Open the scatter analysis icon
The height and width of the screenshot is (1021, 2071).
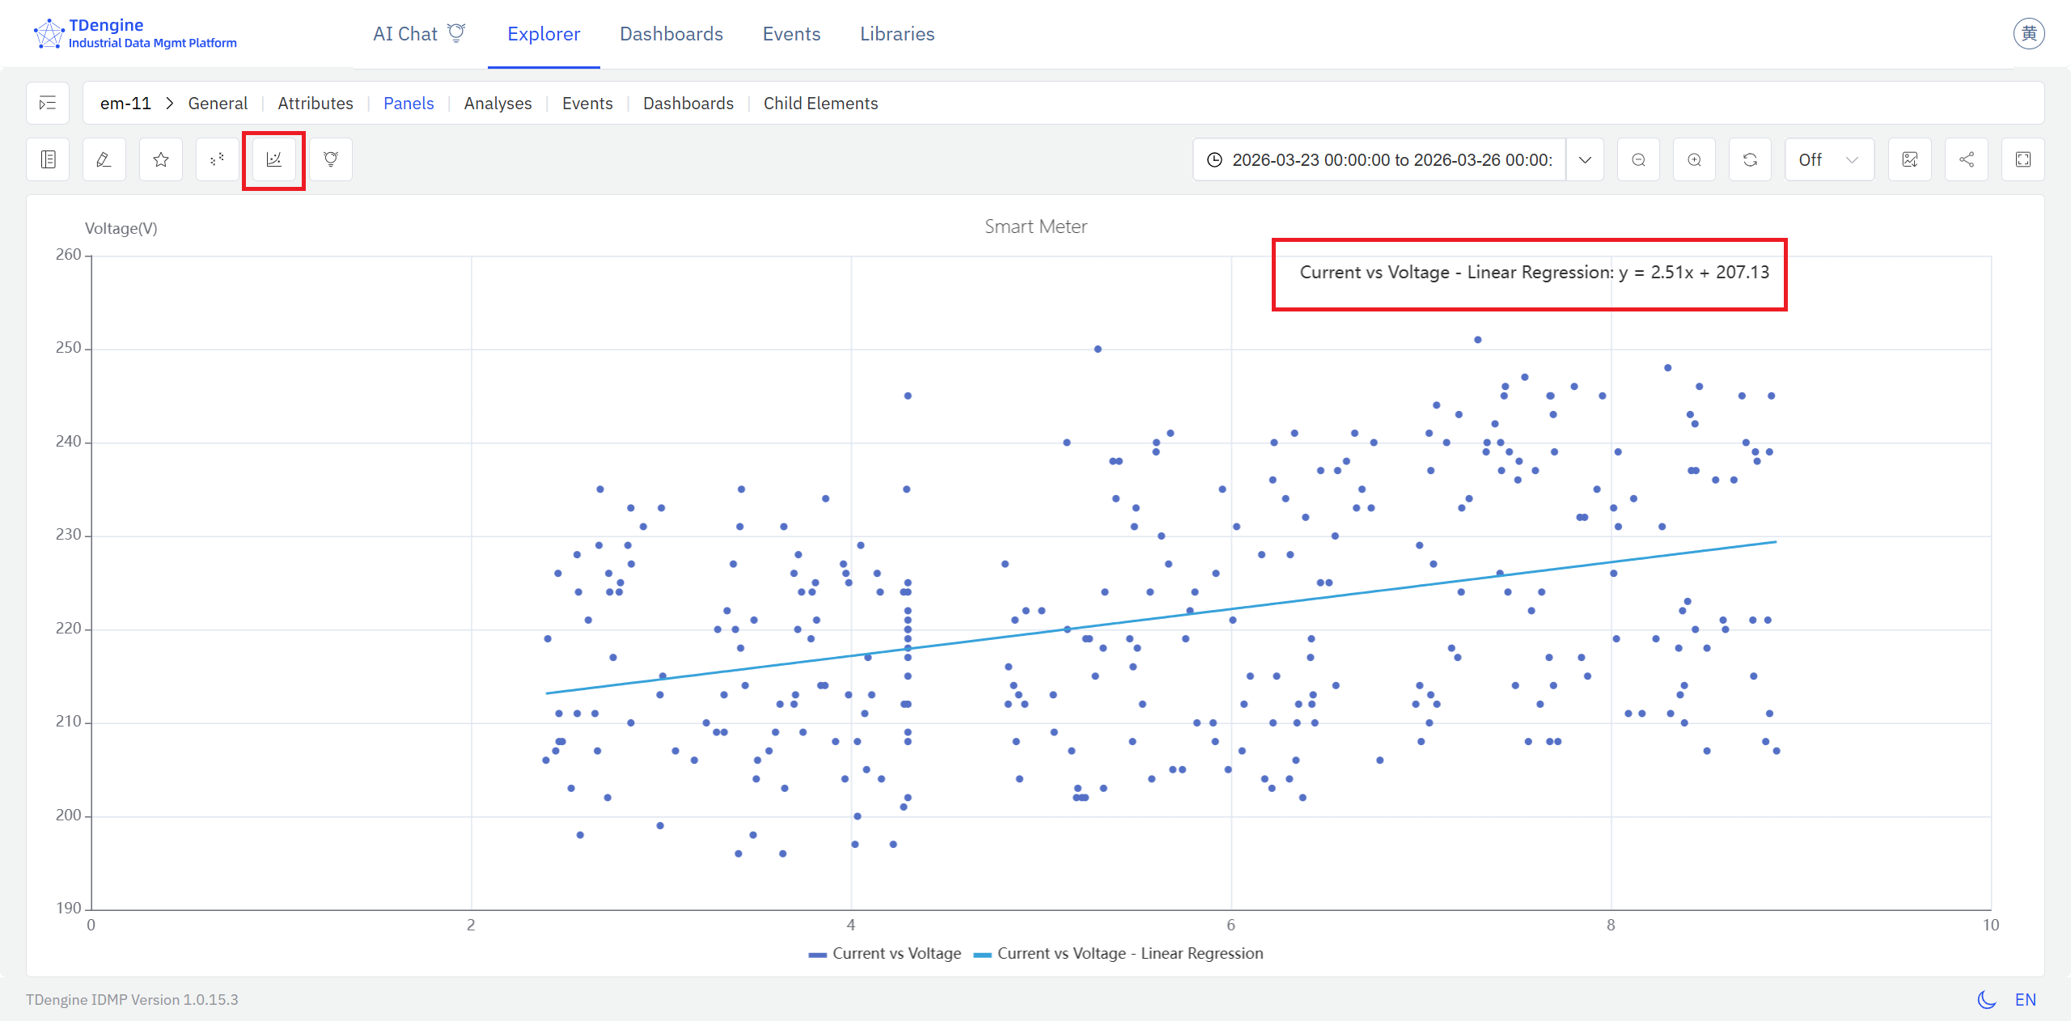(216, 159)
